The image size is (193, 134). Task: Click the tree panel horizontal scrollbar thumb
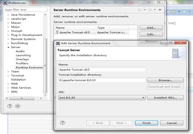tap(22, 98)
